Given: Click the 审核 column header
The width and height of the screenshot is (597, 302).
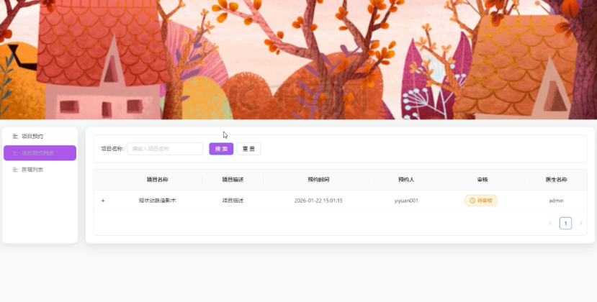Looking at the screenshot, I should (x=482, y=180).
